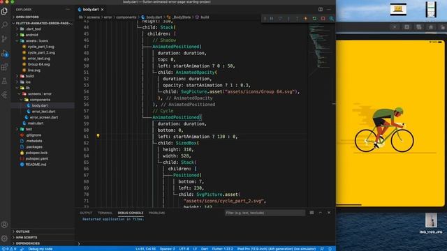Open Dart DevTools widget inspector icon

point(331,19)
